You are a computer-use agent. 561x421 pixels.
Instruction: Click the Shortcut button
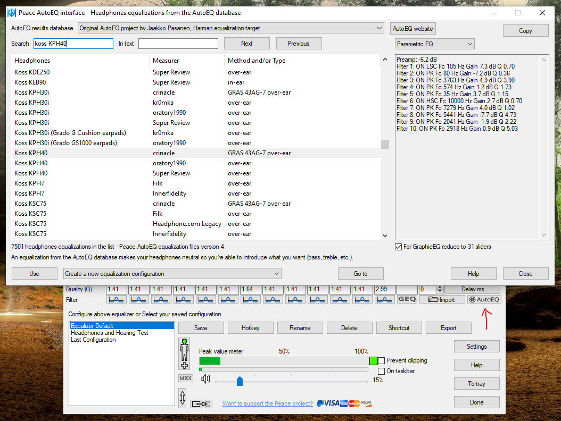399,328
